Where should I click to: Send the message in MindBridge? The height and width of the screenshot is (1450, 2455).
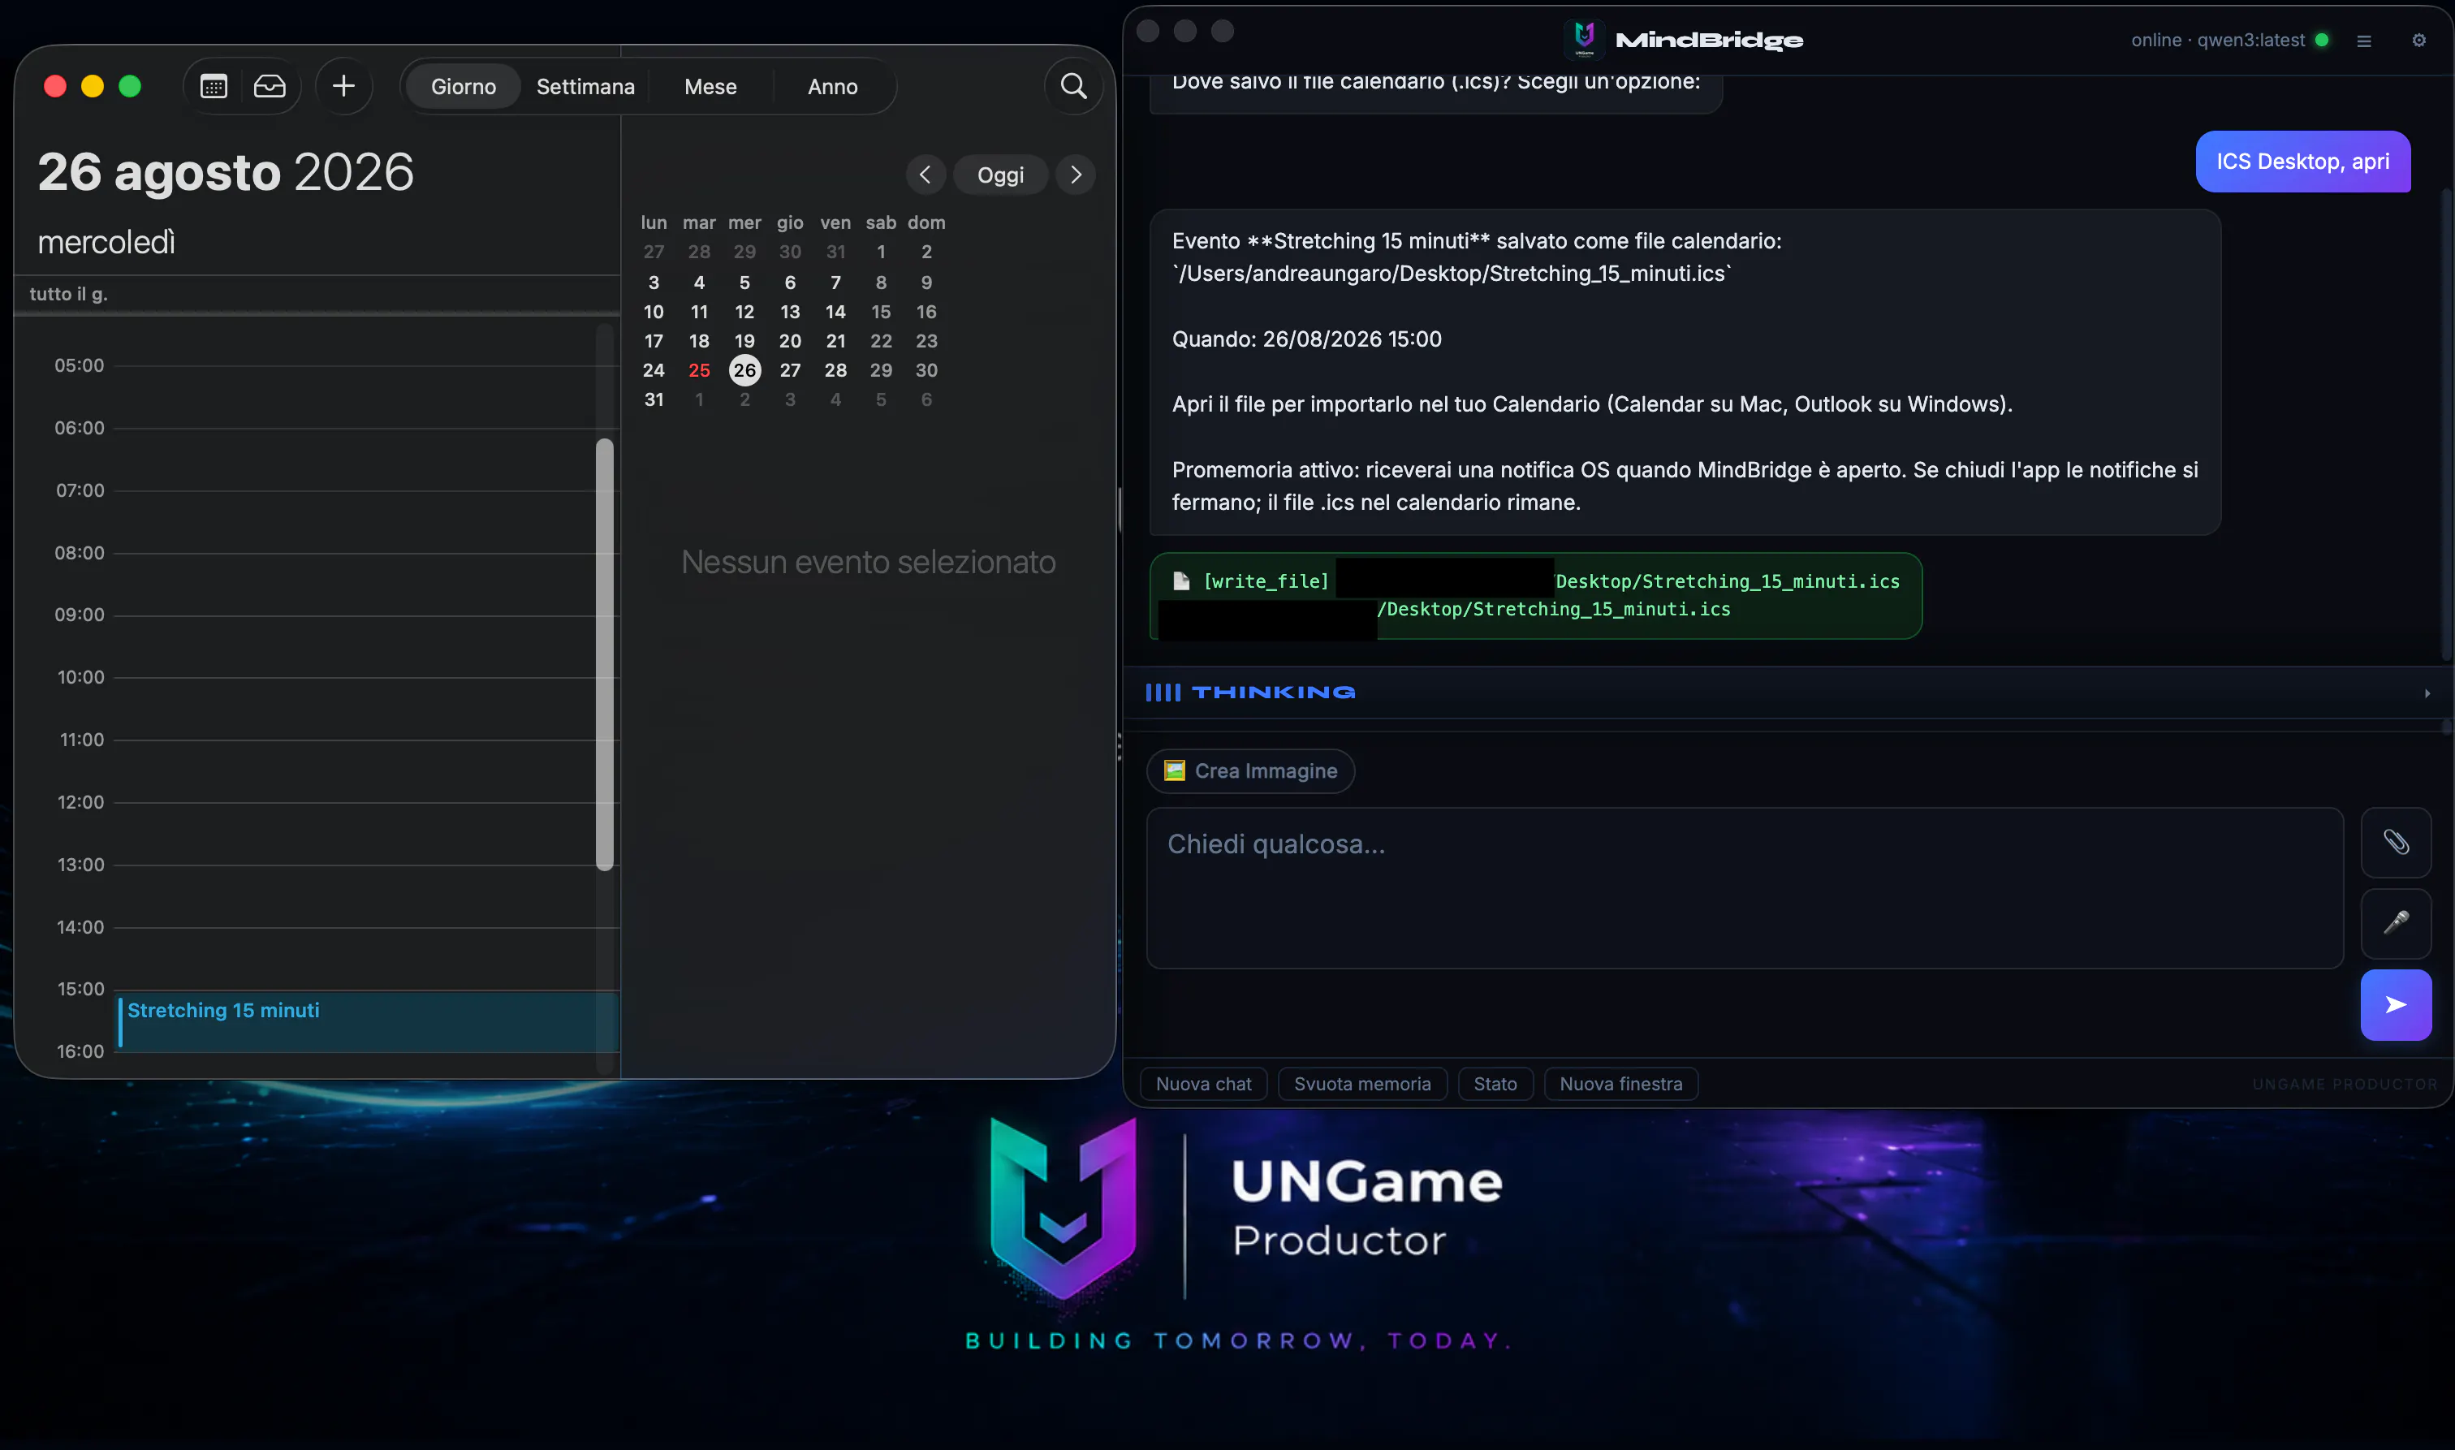(2396, 1004)
